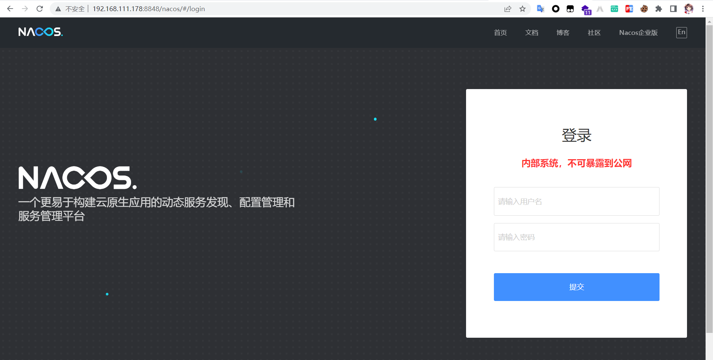
Task: Open the black ring extension icon
Action: click(x=556, y=9)
